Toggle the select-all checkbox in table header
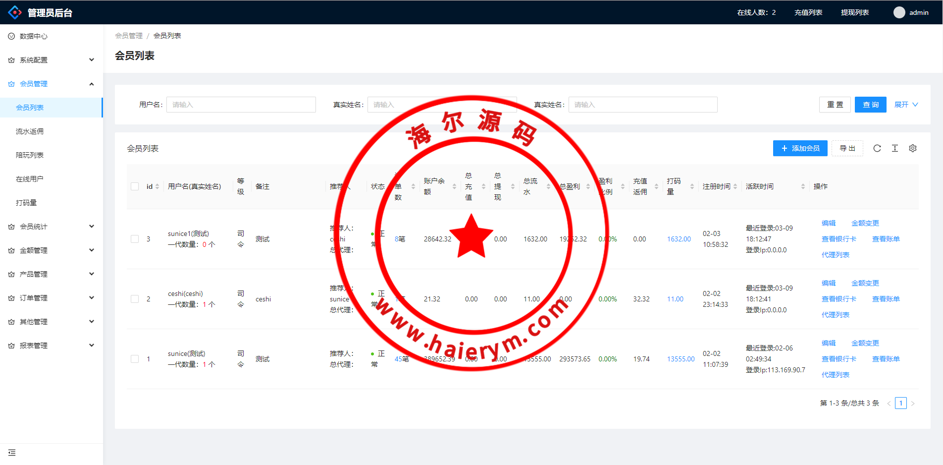This screenshot has width=943, height=465. [135, 186]
